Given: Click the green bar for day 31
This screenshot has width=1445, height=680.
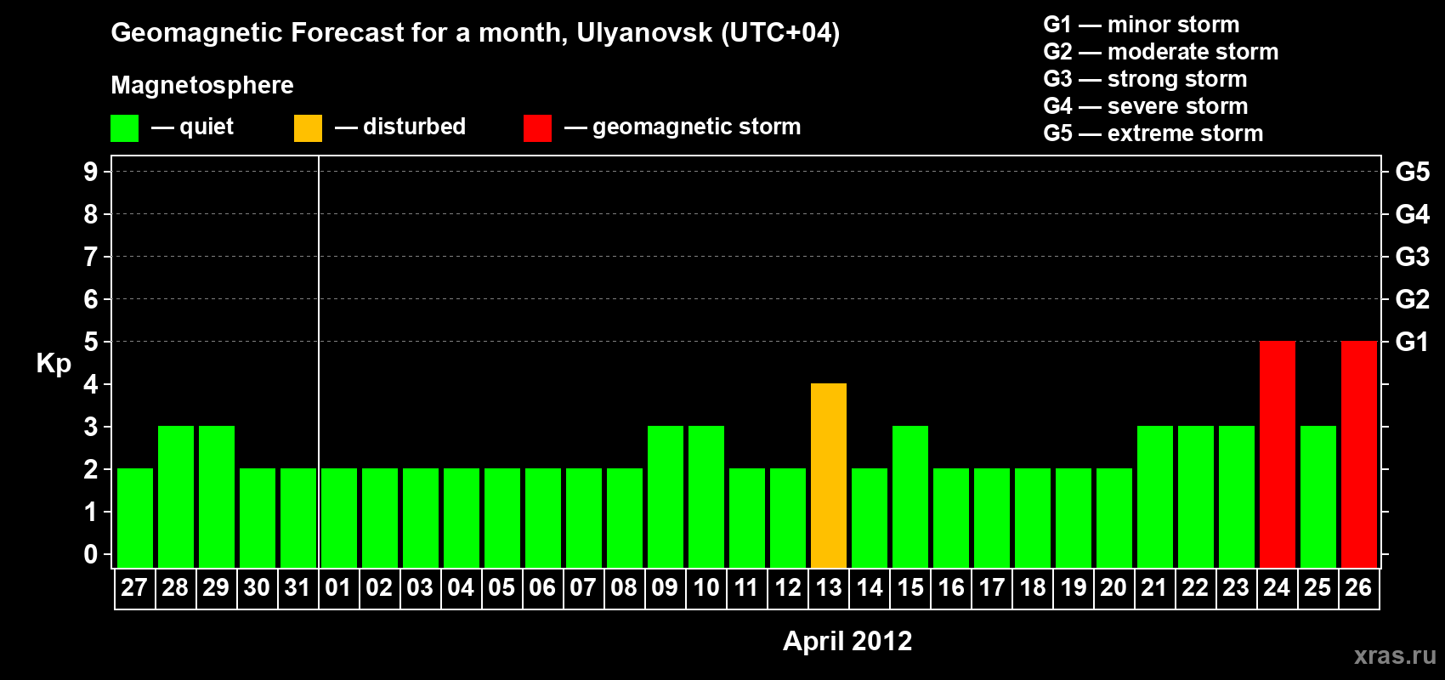Looking at the screenshot, I should pos(298,518).
